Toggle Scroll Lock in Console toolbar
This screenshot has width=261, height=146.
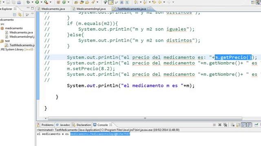click(x=238, y=125)
